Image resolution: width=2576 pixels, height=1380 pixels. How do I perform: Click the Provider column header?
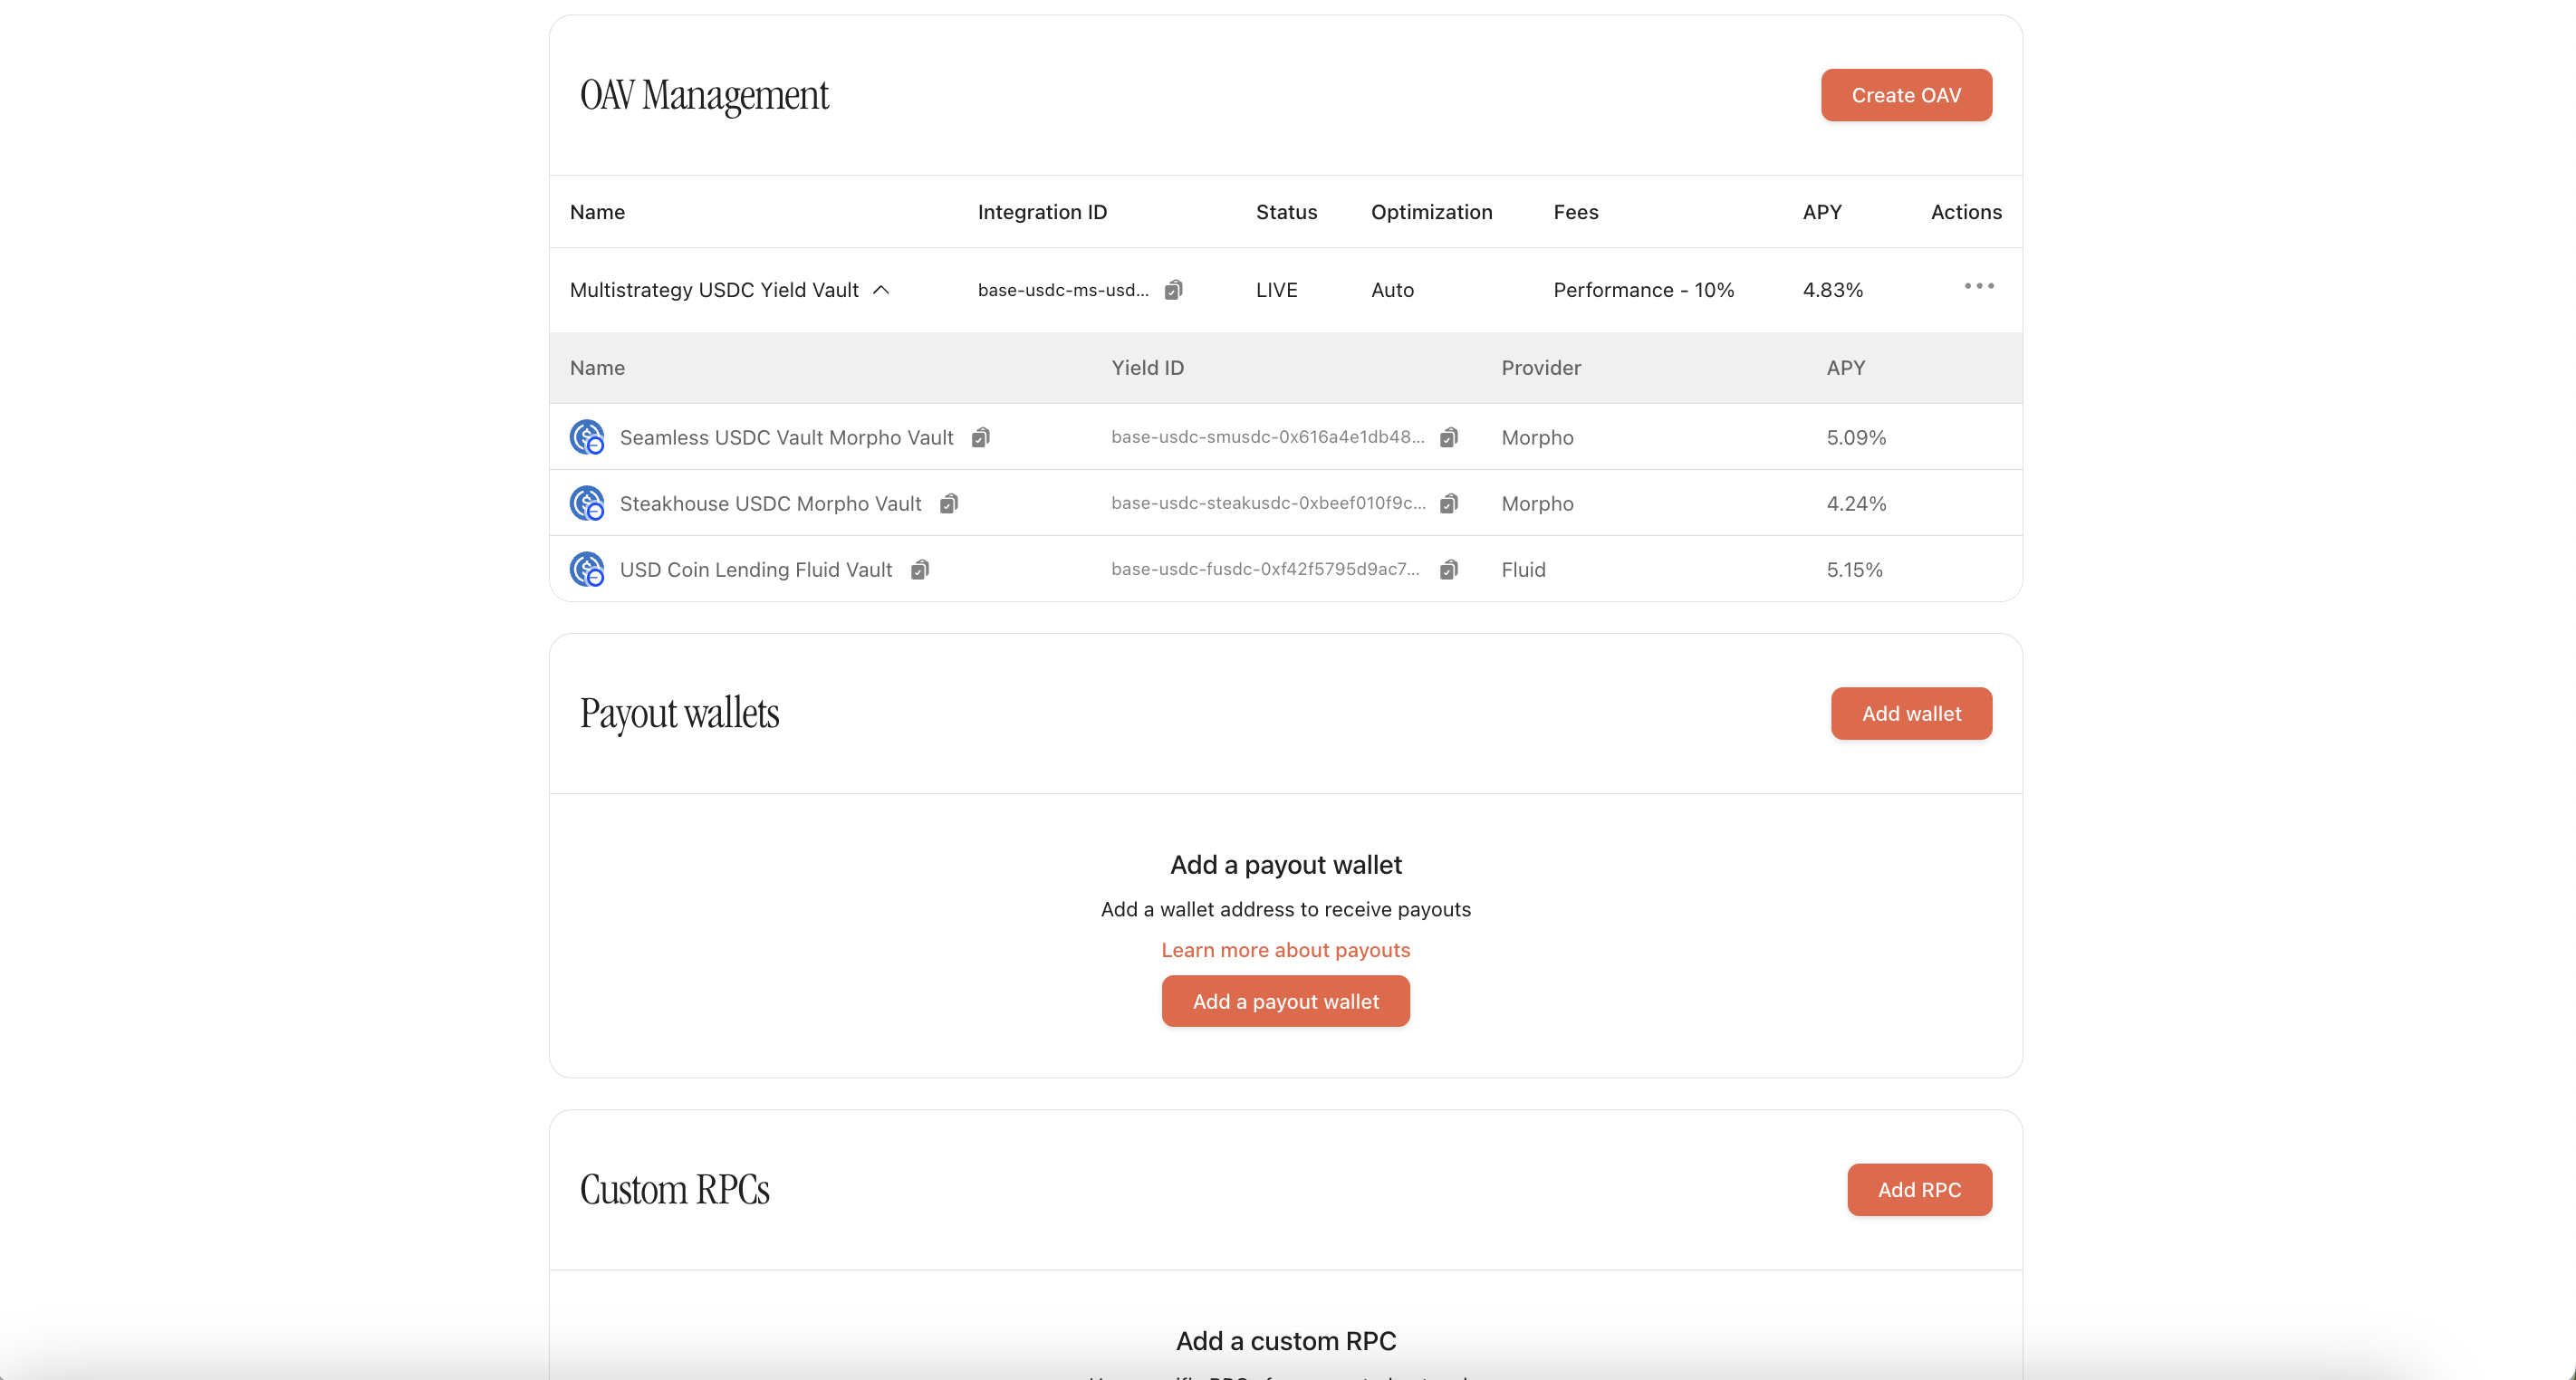point(1541,368)
